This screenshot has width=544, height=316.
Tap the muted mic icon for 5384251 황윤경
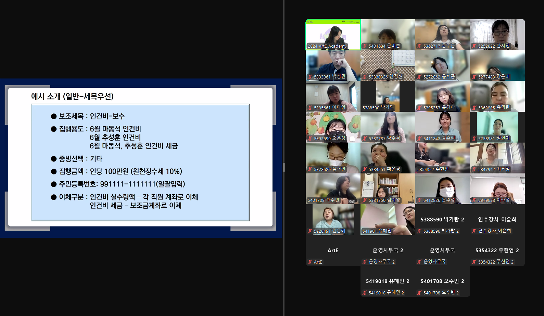point(365,169)
